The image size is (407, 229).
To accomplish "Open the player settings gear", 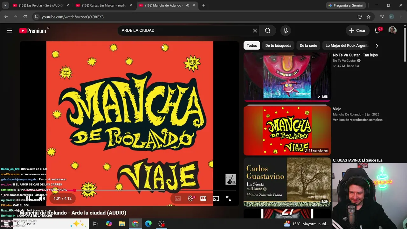I will click(190, 198).
